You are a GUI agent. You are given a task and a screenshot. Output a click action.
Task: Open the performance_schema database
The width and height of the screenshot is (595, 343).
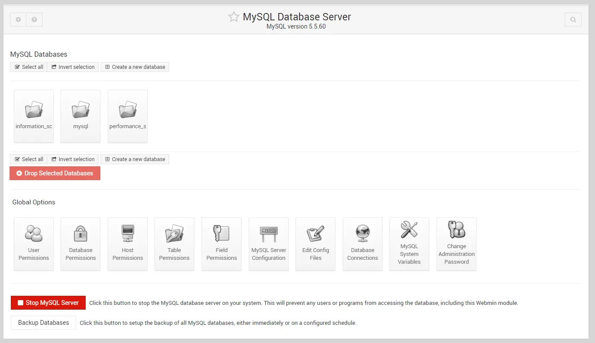click(128, 110)
